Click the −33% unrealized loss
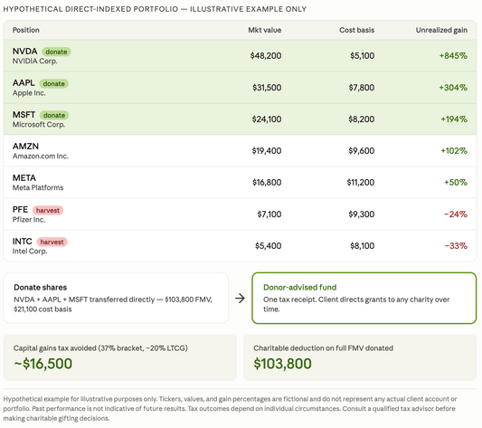This screenshot has height=428, width=482. 456,246
